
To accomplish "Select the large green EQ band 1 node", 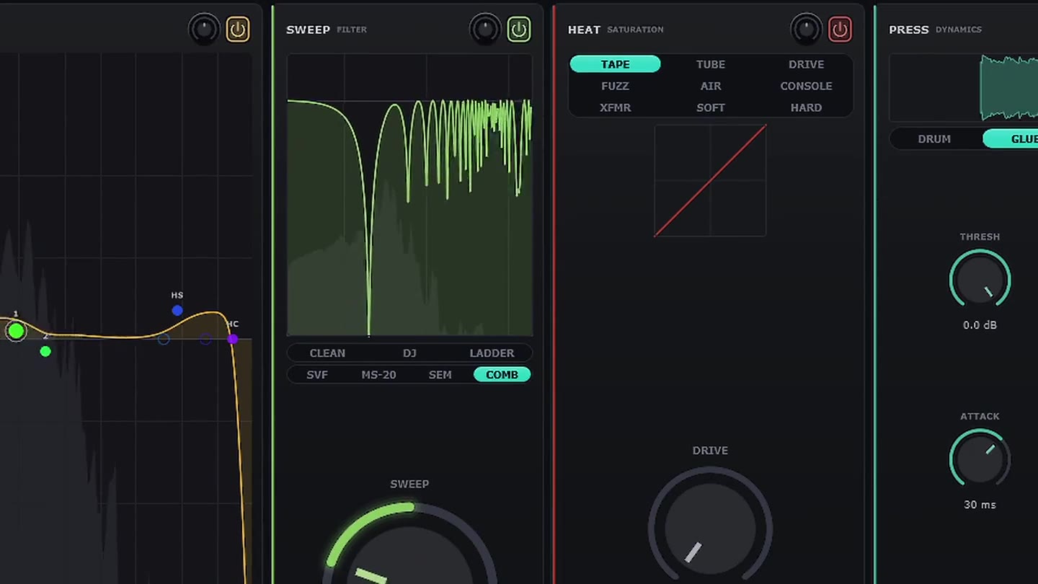I will click(x=16, y=331).
